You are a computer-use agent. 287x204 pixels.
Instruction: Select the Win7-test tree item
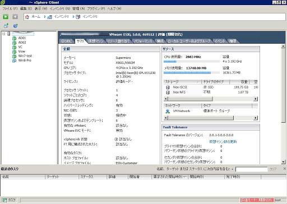pyautogui.click(x=25, y=56)
